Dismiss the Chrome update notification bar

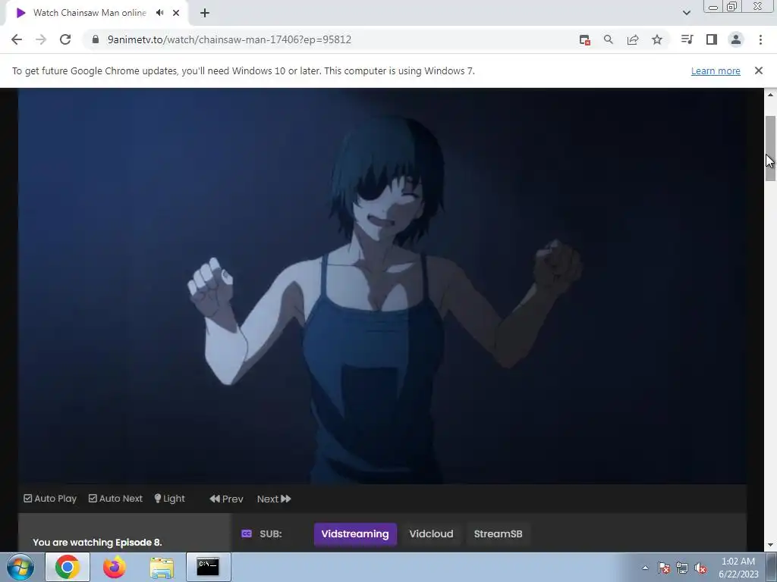pos(759,70)
